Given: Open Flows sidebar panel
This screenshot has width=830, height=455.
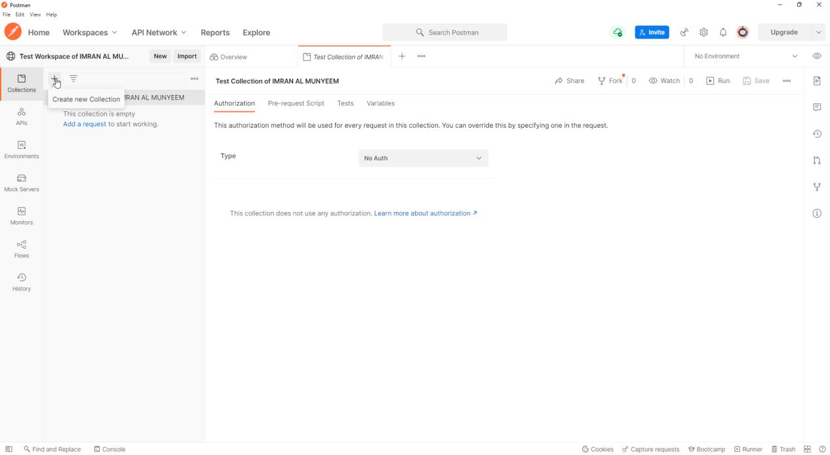Looking at the screenshot, I should pyautogui.click(x=22, y=249).
